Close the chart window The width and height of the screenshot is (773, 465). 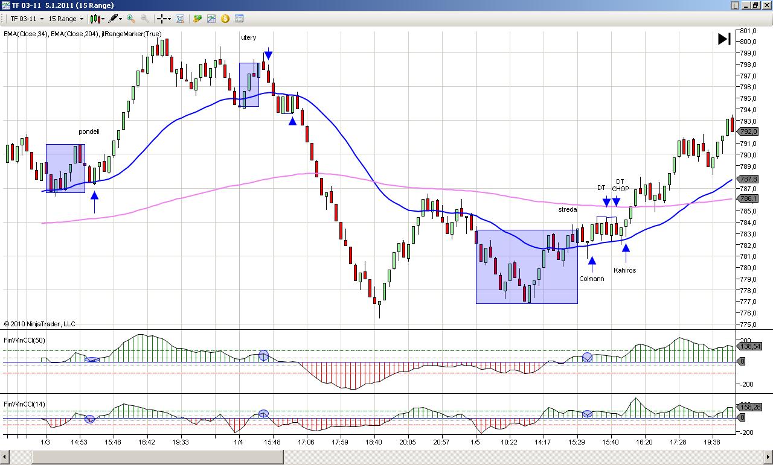tap(766, 5)
